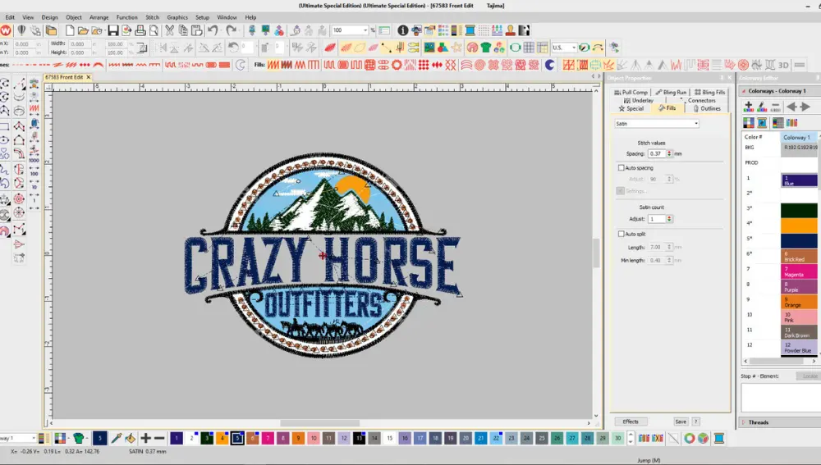Click the Spacing value input field

[x=657, y=154]
